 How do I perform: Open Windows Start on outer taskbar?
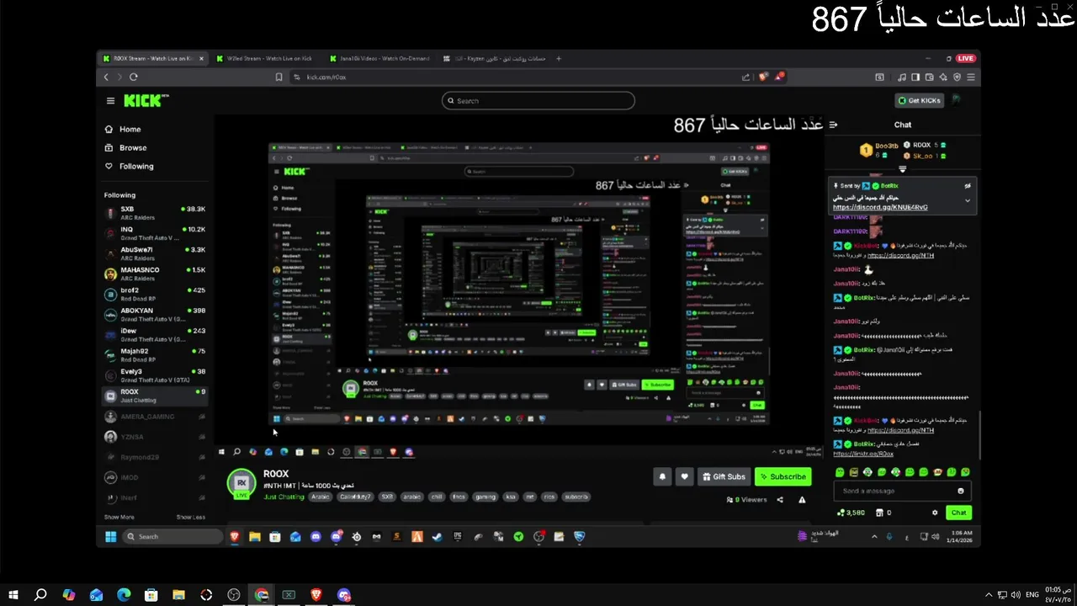tap(13, 595)
